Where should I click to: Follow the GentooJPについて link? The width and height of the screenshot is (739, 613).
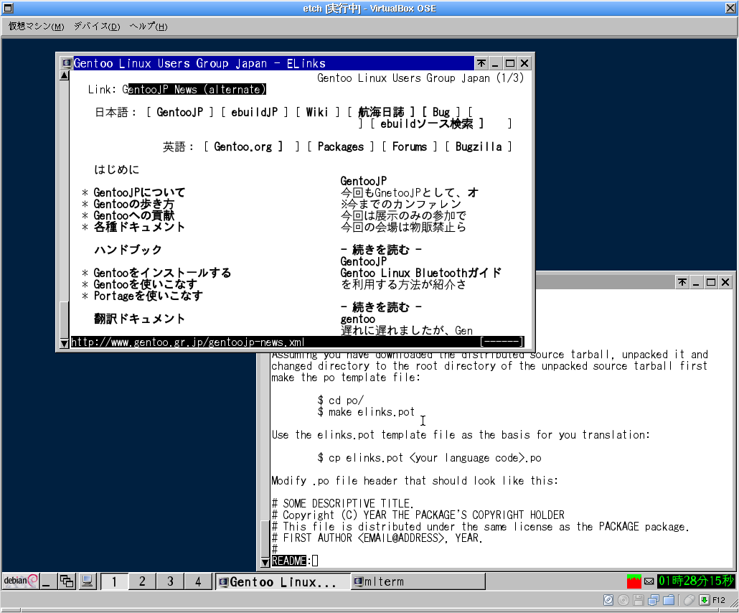point(139,192)
